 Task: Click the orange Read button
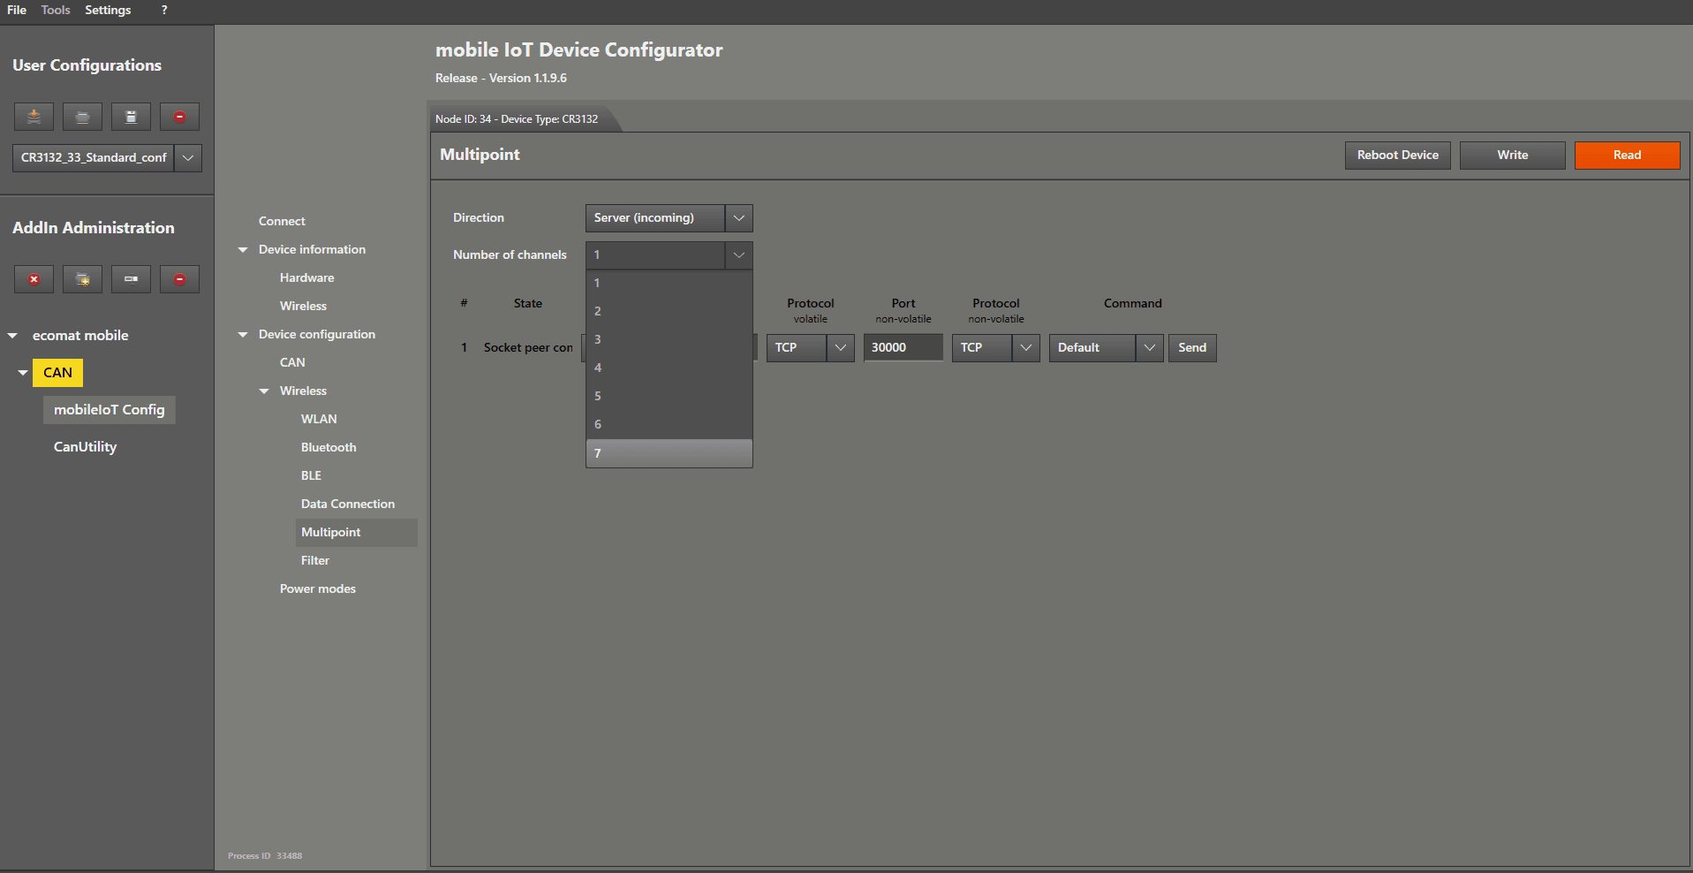point(1626,156)
